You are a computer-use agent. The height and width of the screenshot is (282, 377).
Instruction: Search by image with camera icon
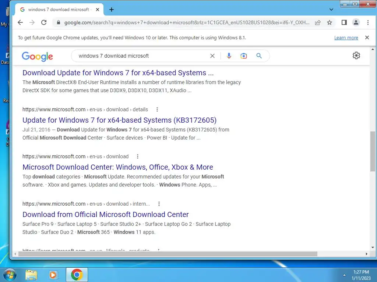(x=244, y=56)
